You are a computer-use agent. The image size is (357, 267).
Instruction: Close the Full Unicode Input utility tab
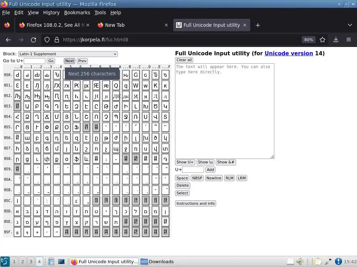(x=245, y=25)
